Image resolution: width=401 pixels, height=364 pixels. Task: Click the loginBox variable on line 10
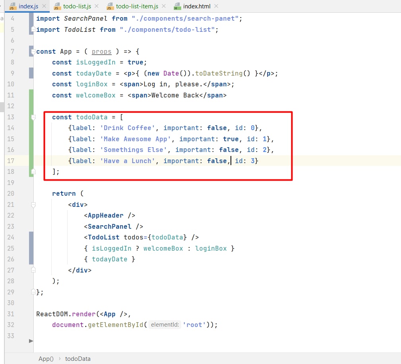pos(92,84)
